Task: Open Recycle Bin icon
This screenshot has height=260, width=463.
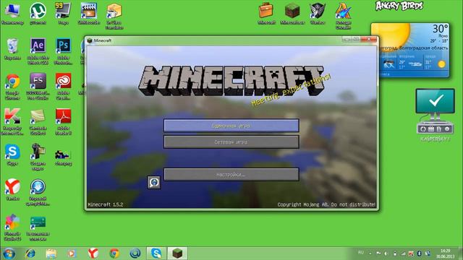Action: click(x=12, y=49)
